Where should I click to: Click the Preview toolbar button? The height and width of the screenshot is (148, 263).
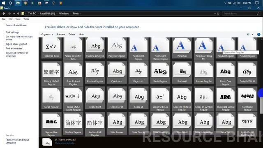coord(61,34)
